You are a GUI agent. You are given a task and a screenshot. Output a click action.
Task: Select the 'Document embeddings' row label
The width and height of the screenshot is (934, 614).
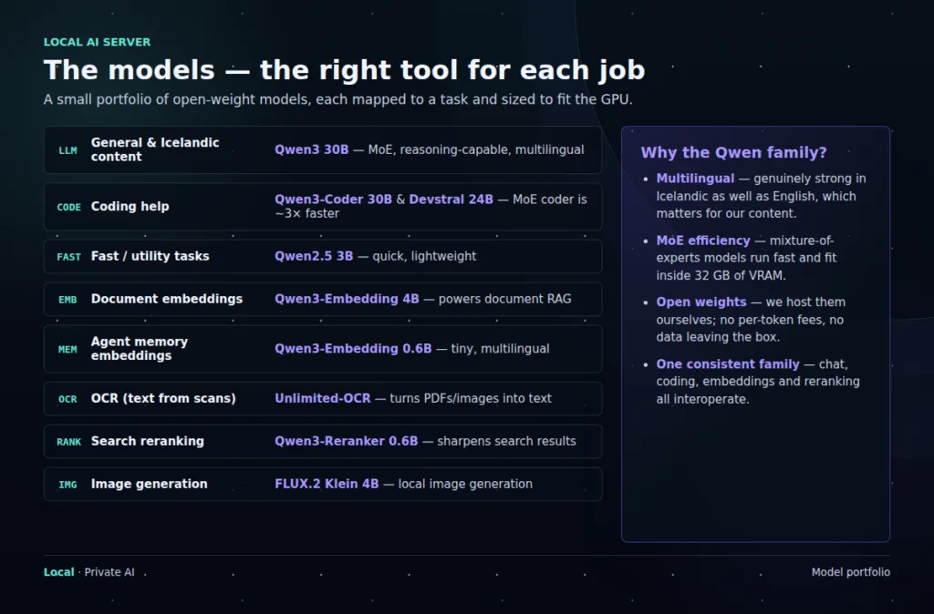[x=167, y=299]
